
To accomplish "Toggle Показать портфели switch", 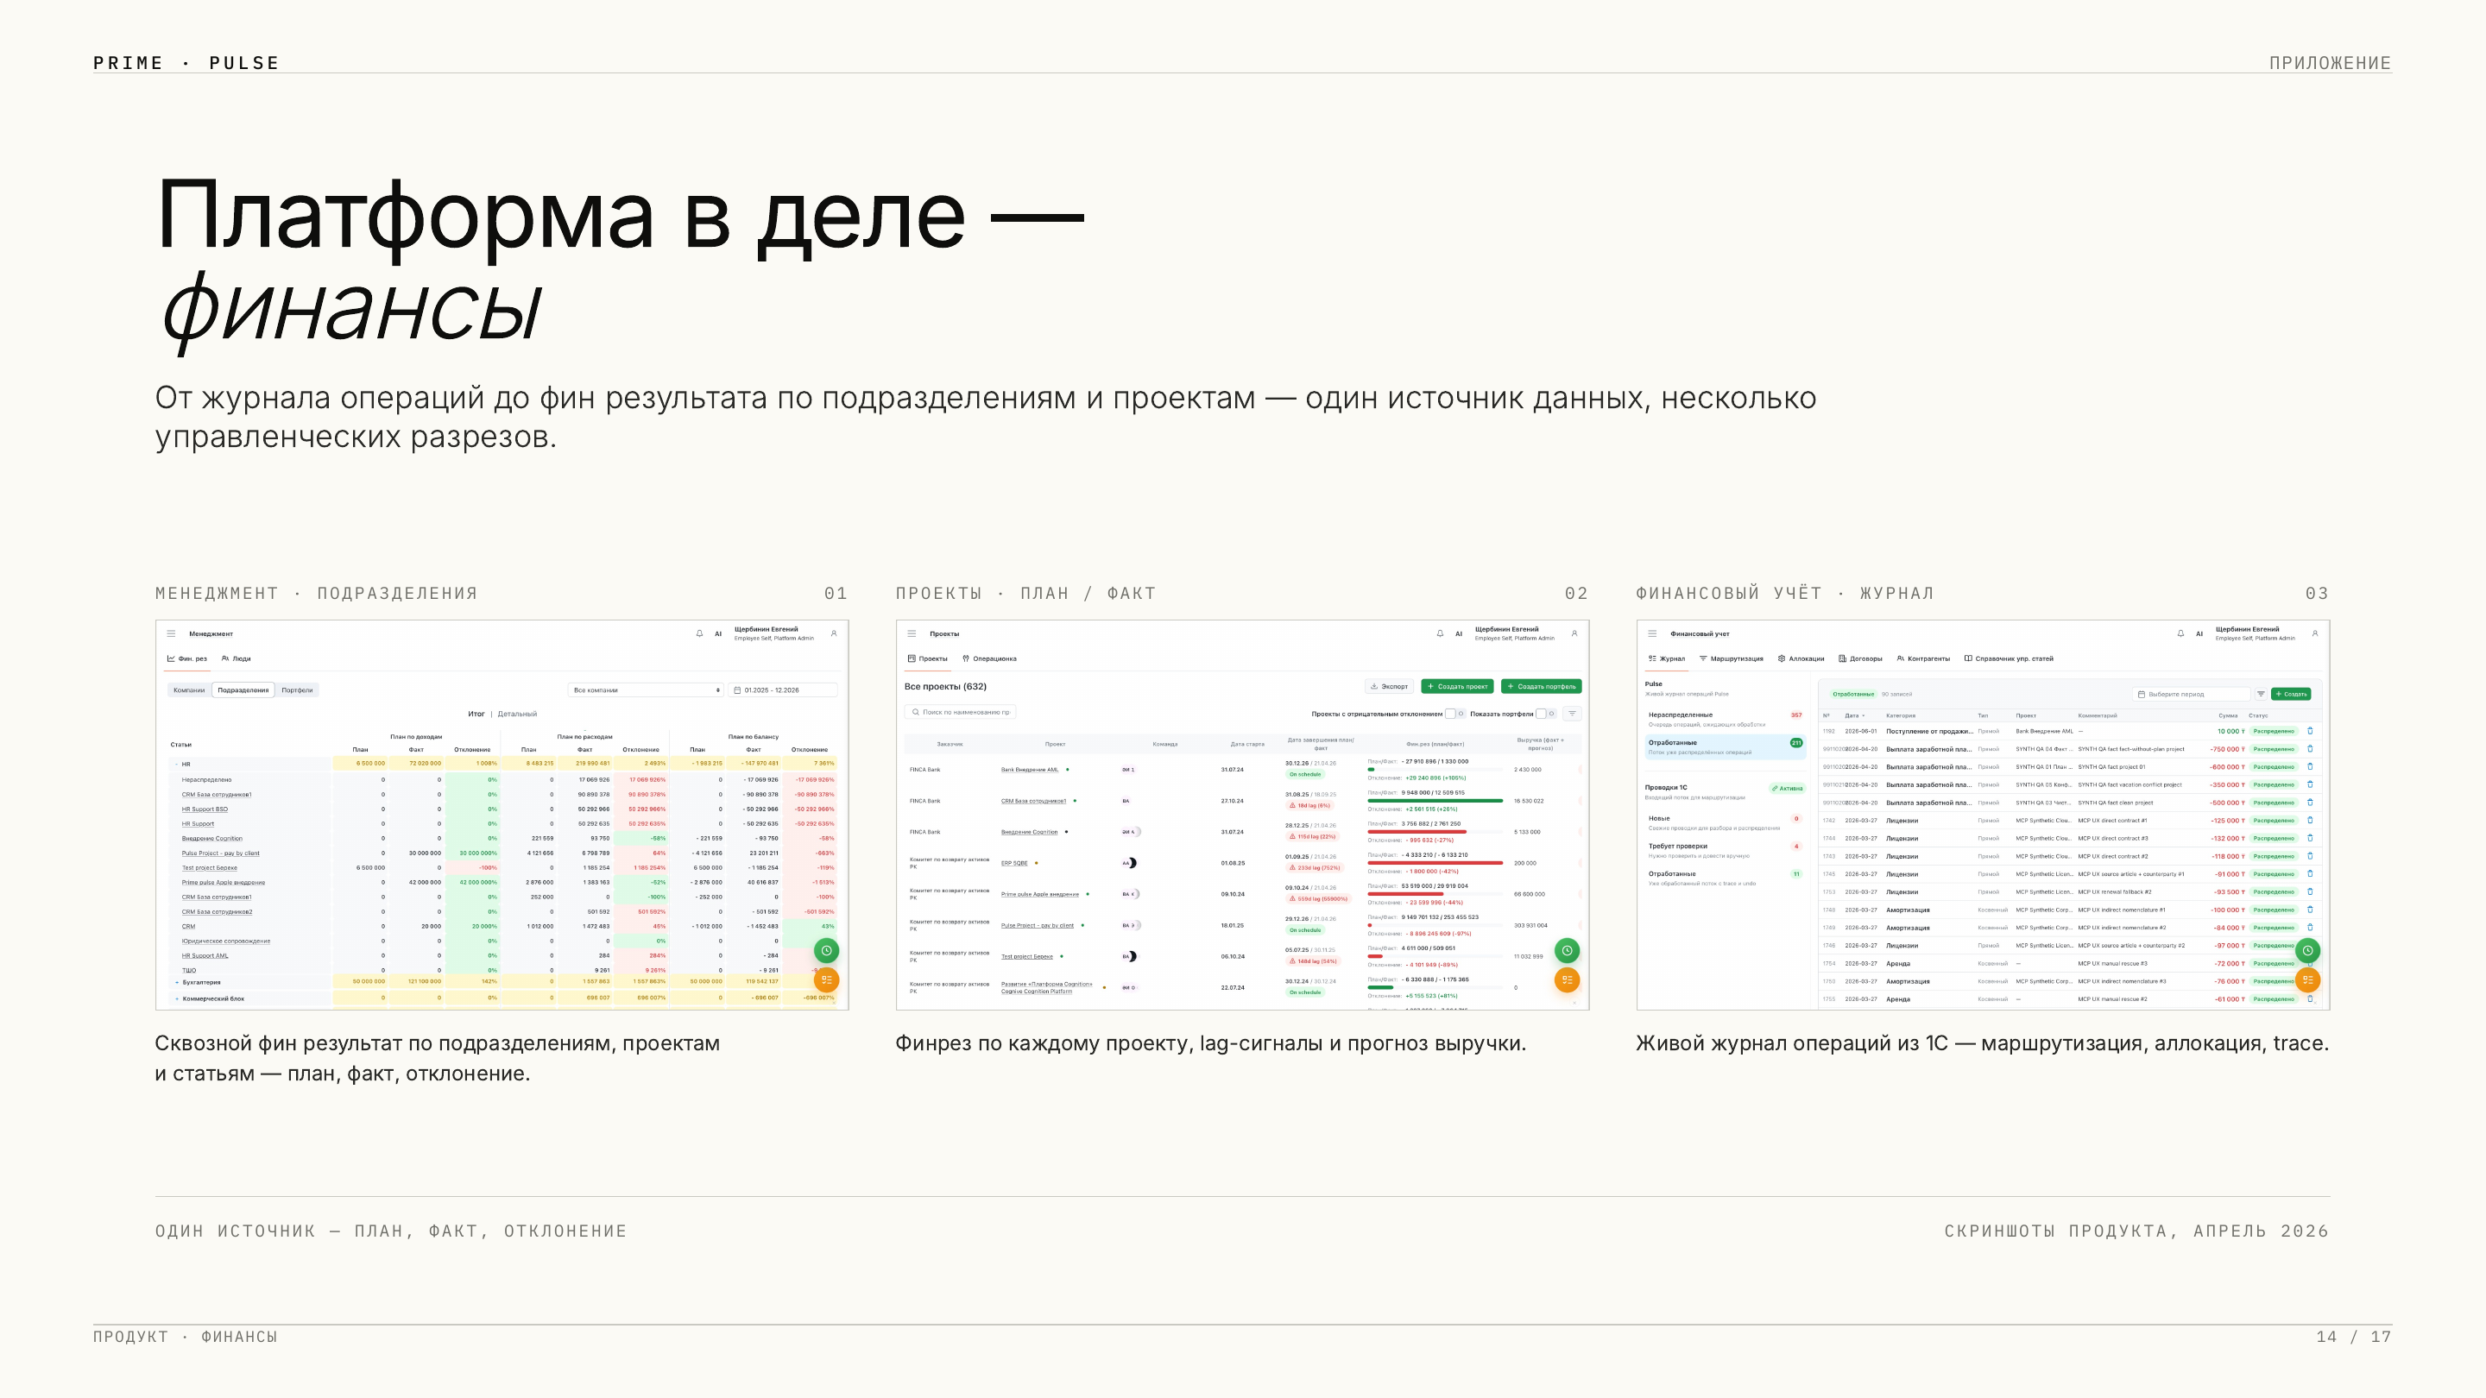I will 1546,714.
